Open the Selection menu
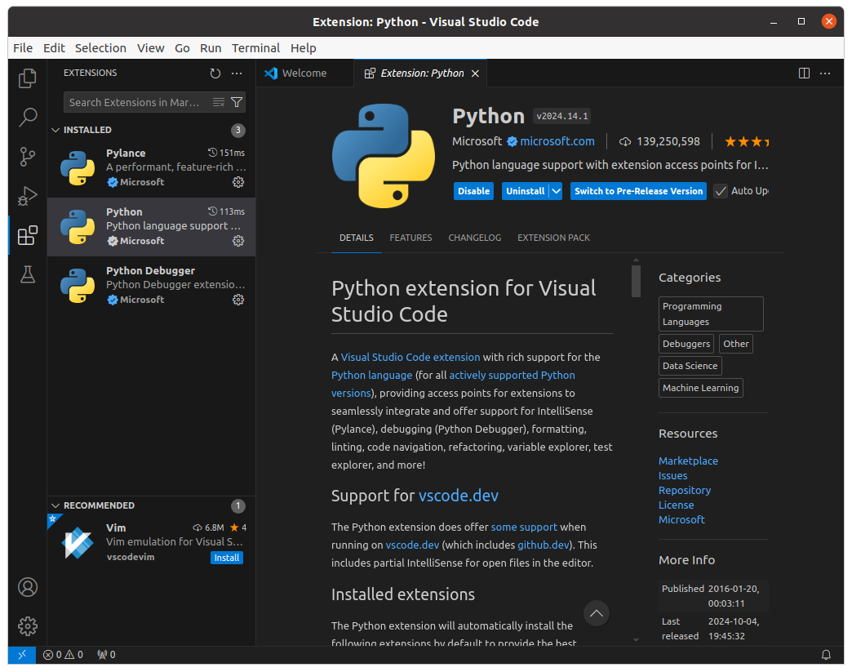This screenshot has width=852, height=672. pos(100,48)
